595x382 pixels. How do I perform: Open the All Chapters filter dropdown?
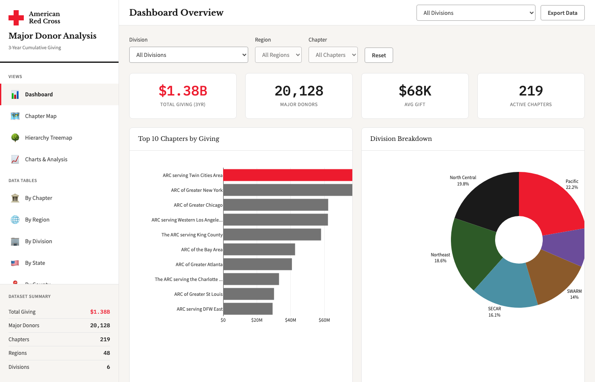pyautogui.click(x=333, y=55)
